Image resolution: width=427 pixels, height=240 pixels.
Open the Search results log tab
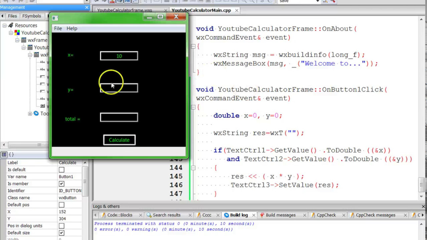(x=166, y=215)
